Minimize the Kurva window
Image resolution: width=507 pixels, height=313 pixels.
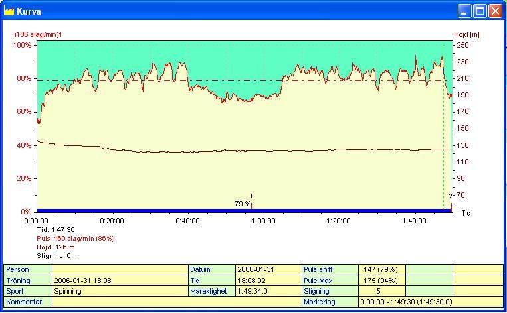464,11
